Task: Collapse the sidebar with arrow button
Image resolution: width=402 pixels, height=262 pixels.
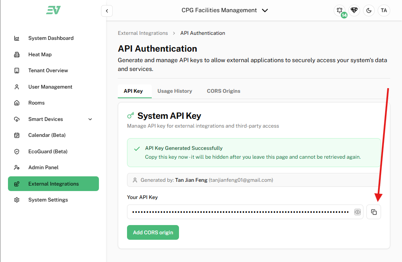Action: tap(107, 11)
